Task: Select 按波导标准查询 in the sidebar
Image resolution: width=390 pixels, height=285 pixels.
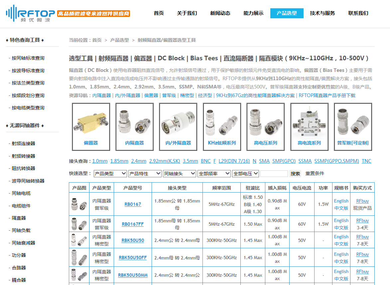Action: pos(28,71)
